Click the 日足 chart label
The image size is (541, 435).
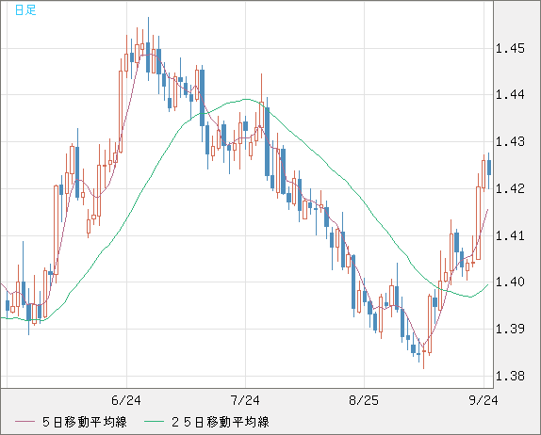(25, 10)
